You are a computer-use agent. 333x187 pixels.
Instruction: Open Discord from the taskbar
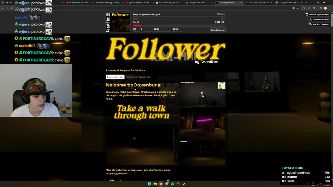[166, 184]
